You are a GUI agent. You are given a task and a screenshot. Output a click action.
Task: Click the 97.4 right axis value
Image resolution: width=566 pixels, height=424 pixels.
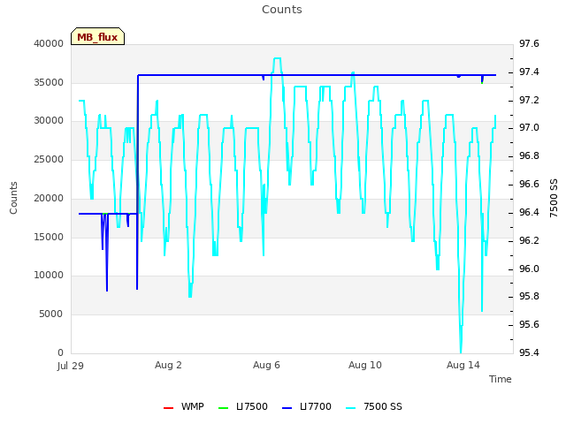pos(529,72)
